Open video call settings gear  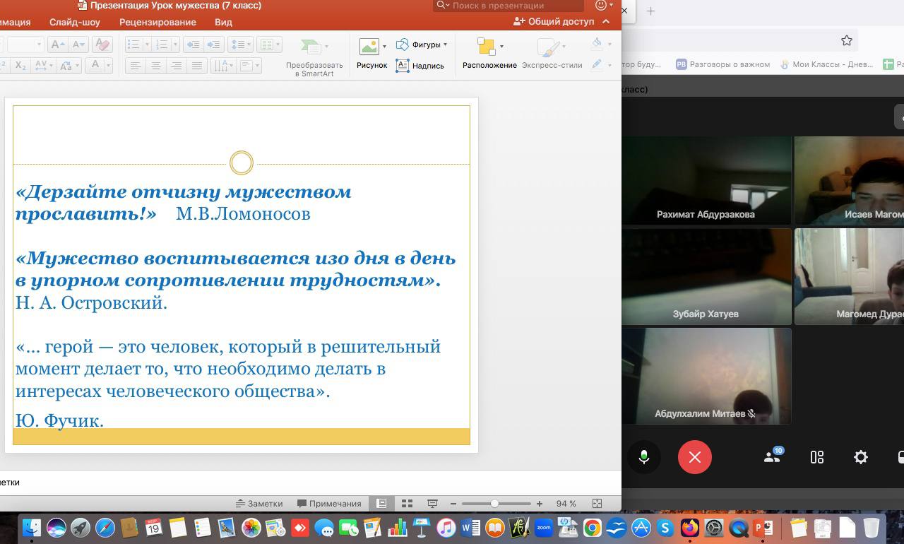[860, 457]
